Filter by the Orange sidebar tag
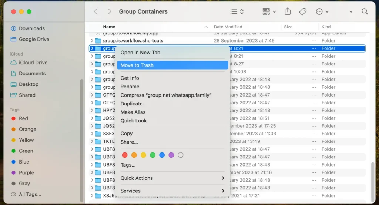This screenshot has width=379, height=205. click(24, 130)
